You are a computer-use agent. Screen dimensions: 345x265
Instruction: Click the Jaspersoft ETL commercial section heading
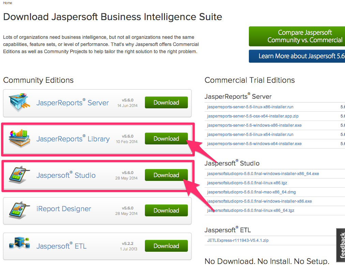pos(228,230)
